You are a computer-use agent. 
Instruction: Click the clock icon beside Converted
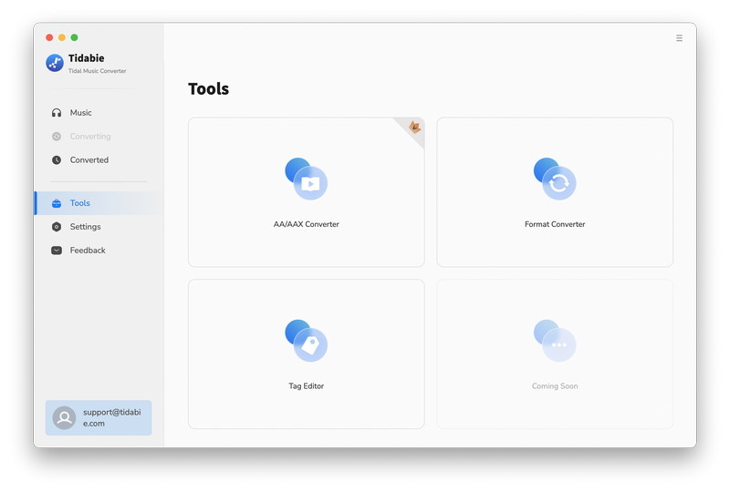pos(57,160)
